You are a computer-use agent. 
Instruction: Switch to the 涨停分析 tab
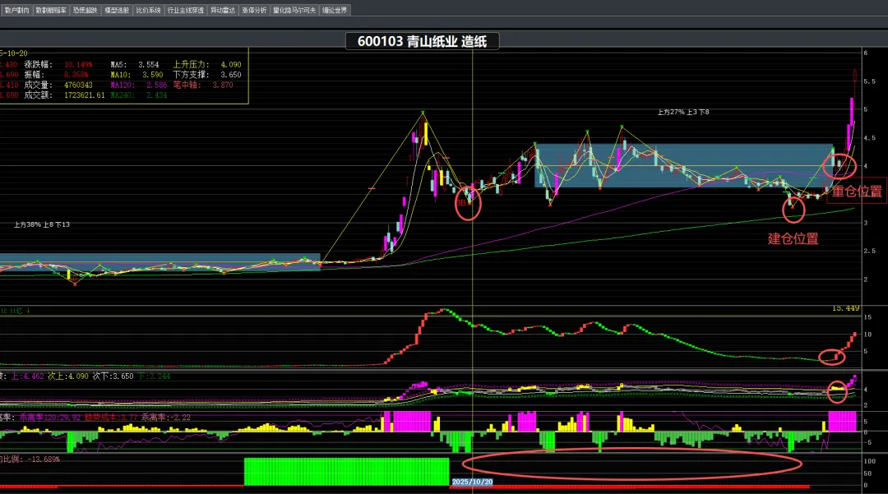coord(254,10)
